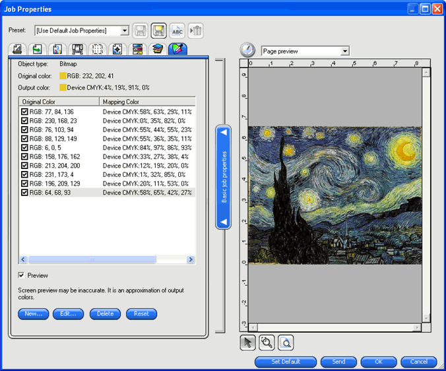Click the delete preset trash icon

coord(196,31)
